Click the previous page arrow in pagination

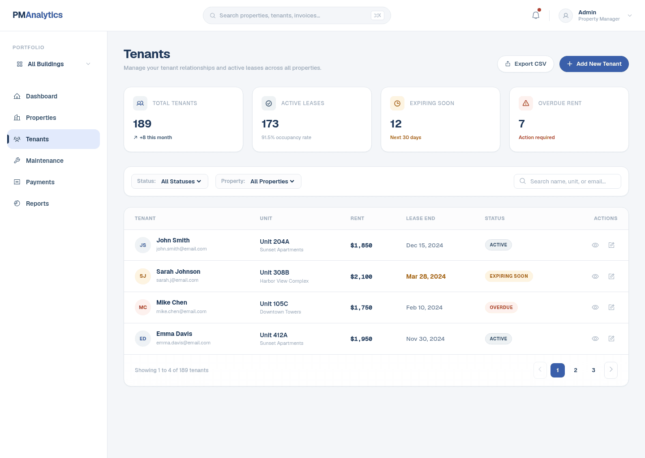click(540, 370)
